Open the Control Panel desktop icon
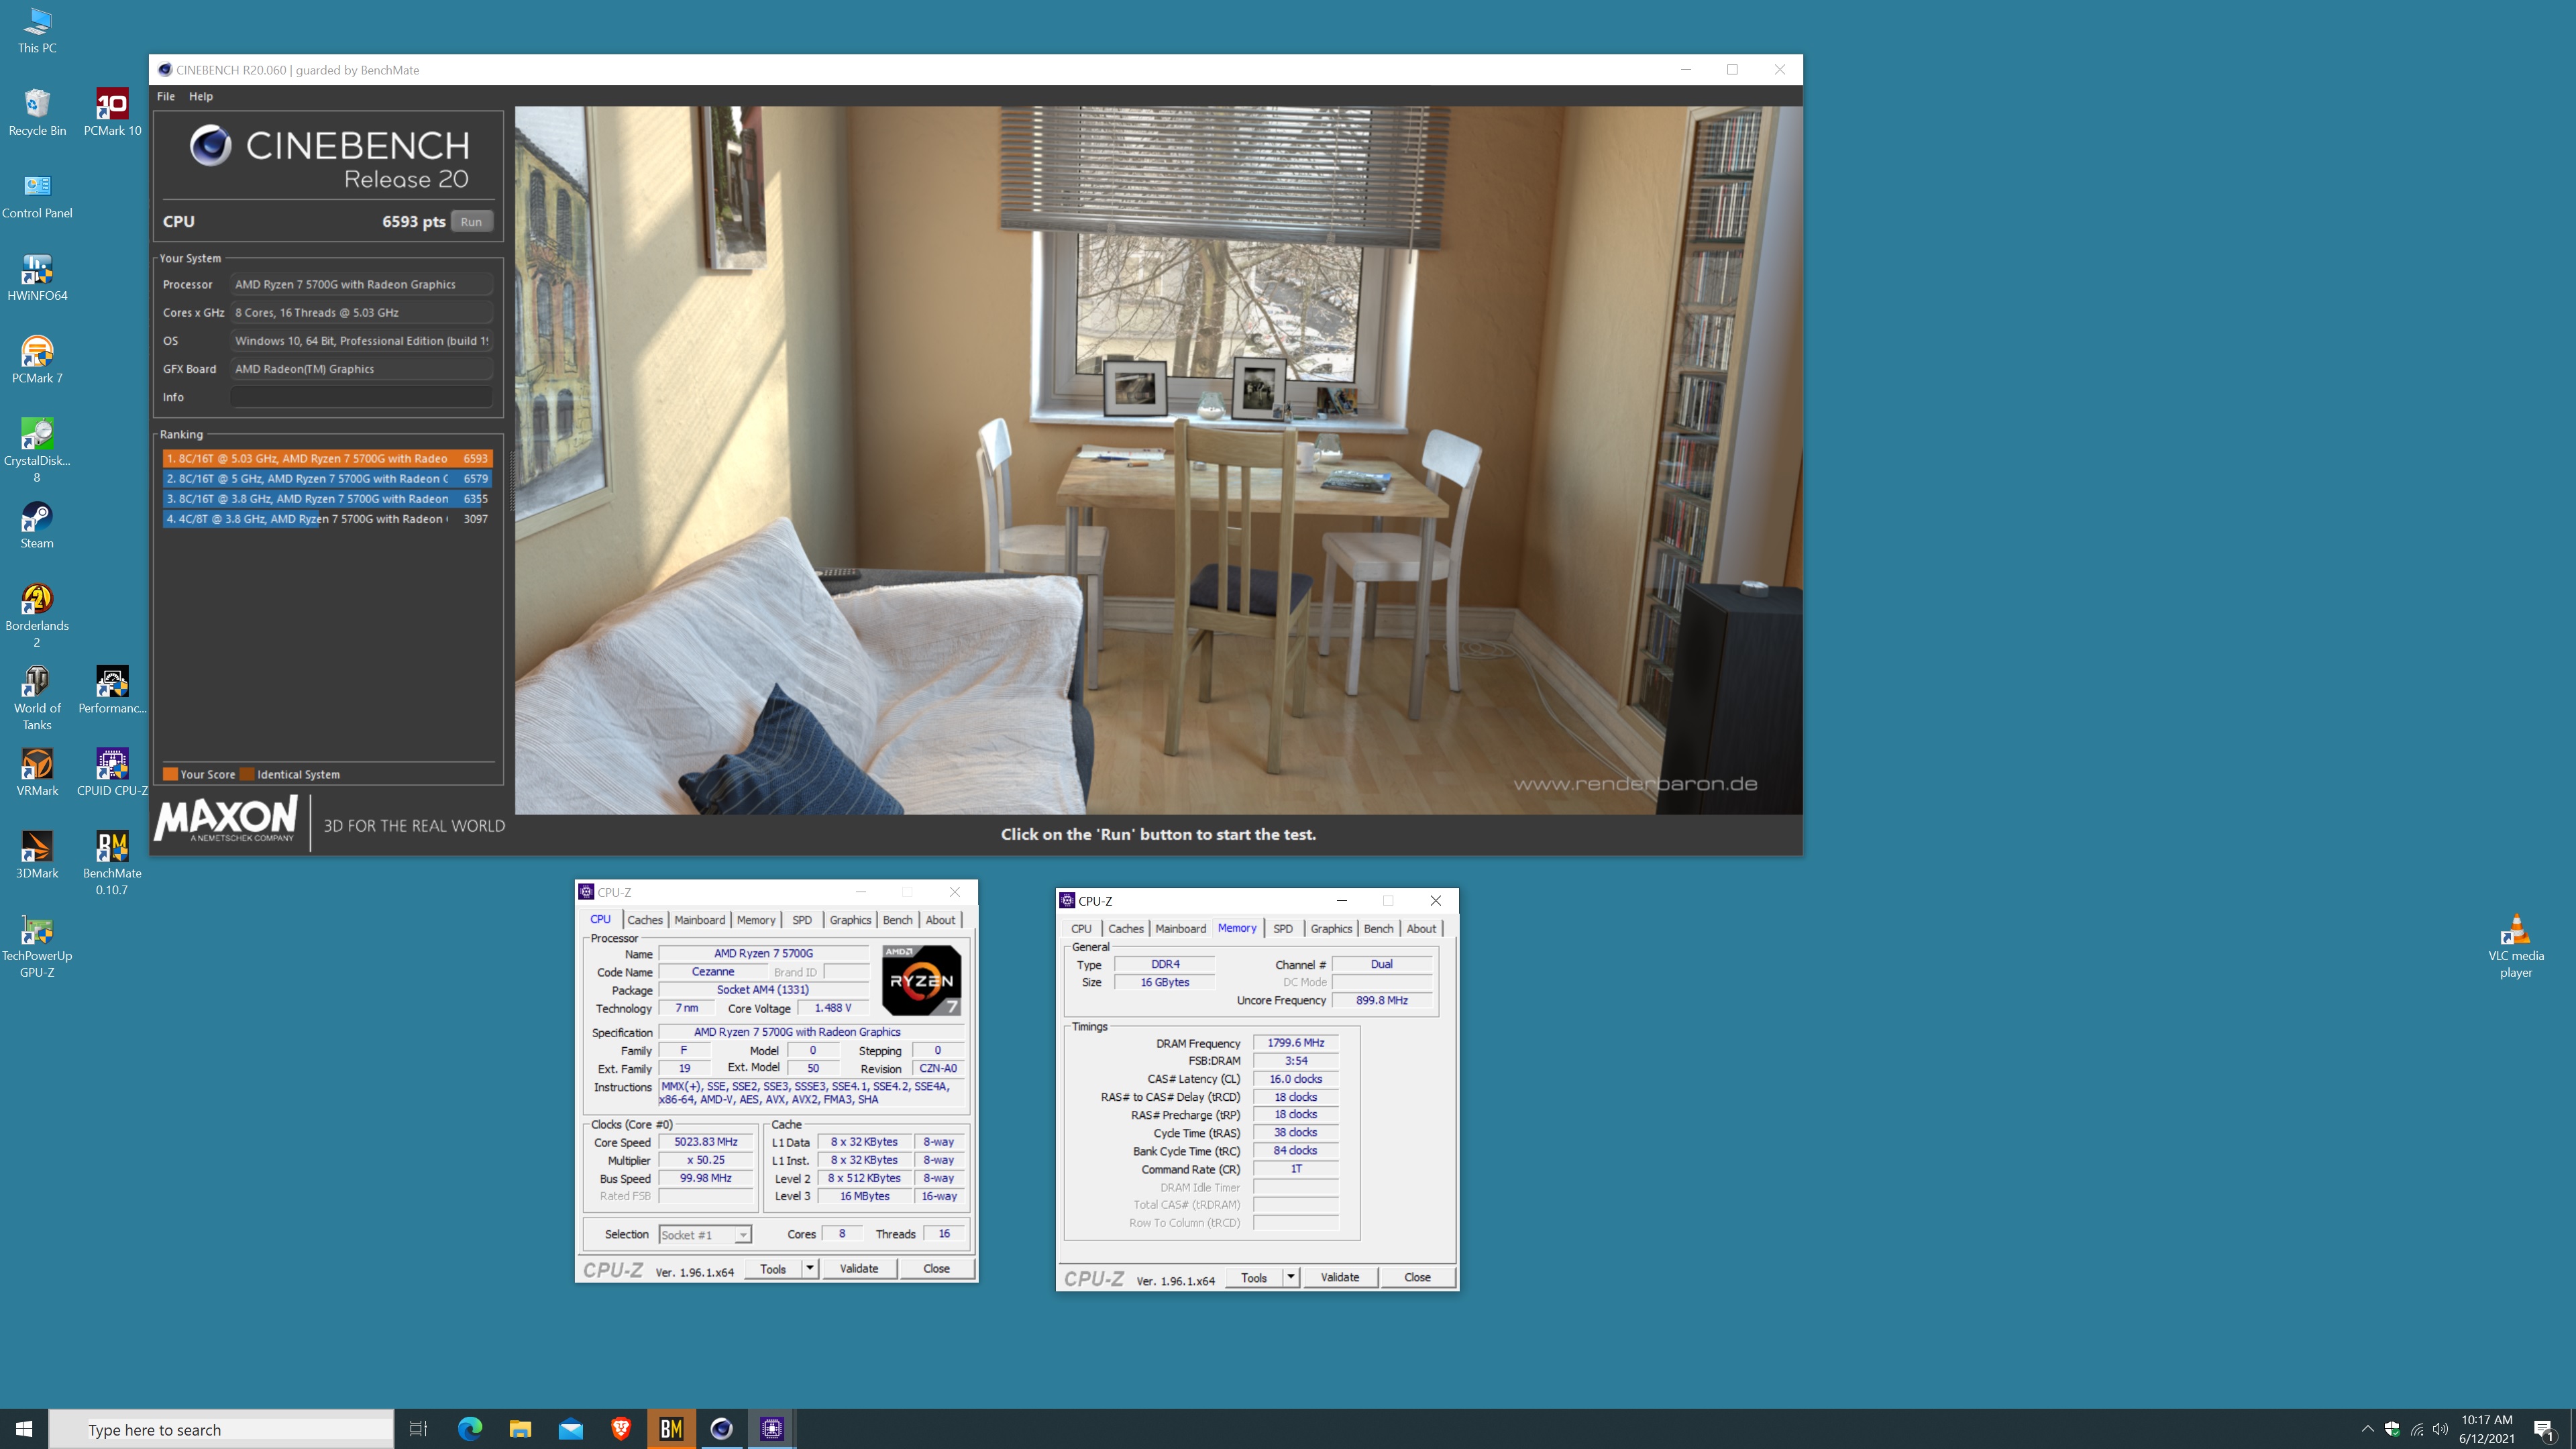 (x=37, y=195)
